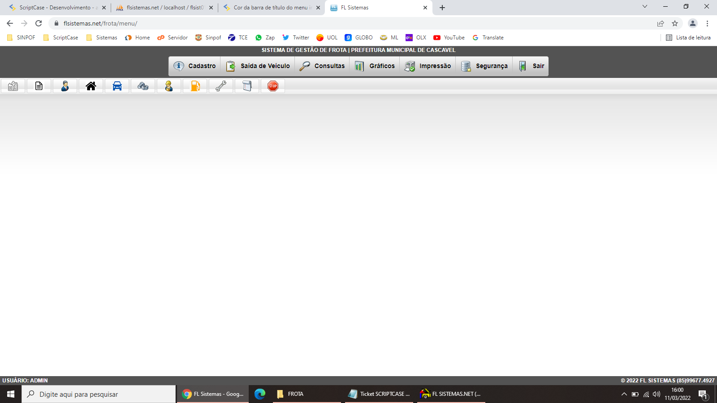
Task: Open FL SISTEMAS.NET taskbar window
Action: pyautogui.click(x=451, y=394)
